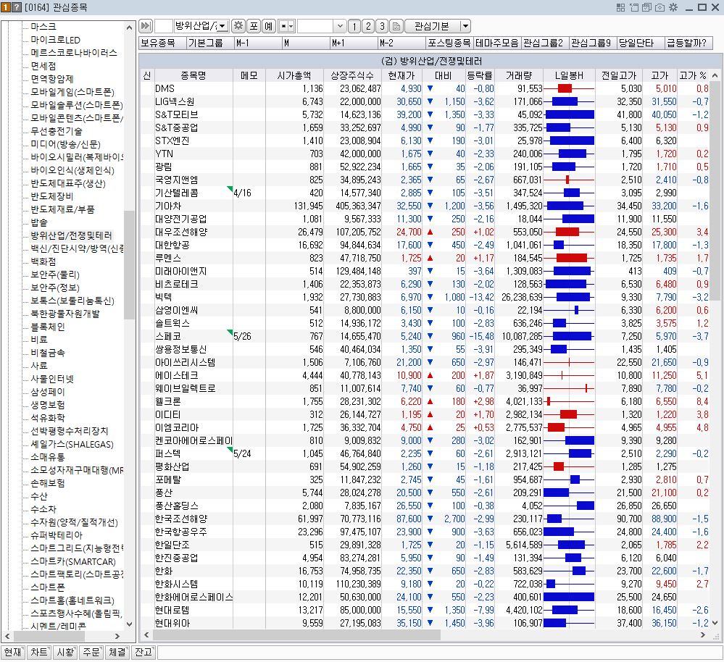
Task: Click the 현재 bottom tab button
Action: click(x=13, y=652)
